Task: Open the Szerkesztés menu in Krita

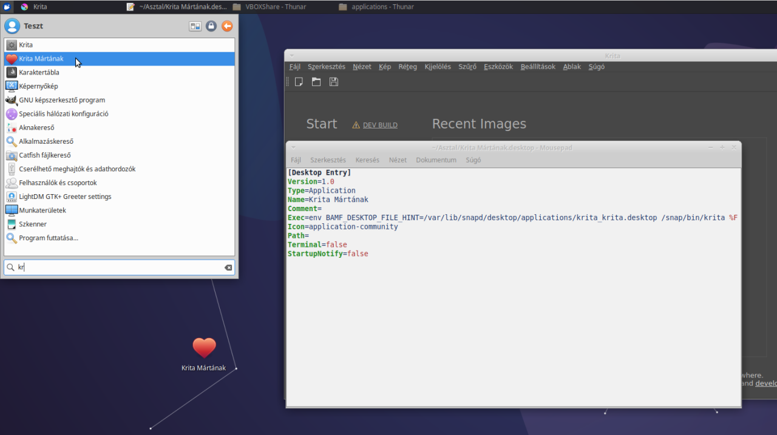Action: pos(327,67)
